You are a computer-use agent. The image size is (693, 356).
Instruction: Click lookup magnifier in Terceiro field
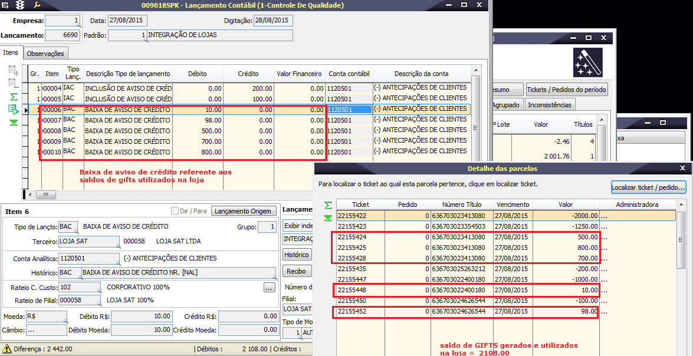coord(117,246)
